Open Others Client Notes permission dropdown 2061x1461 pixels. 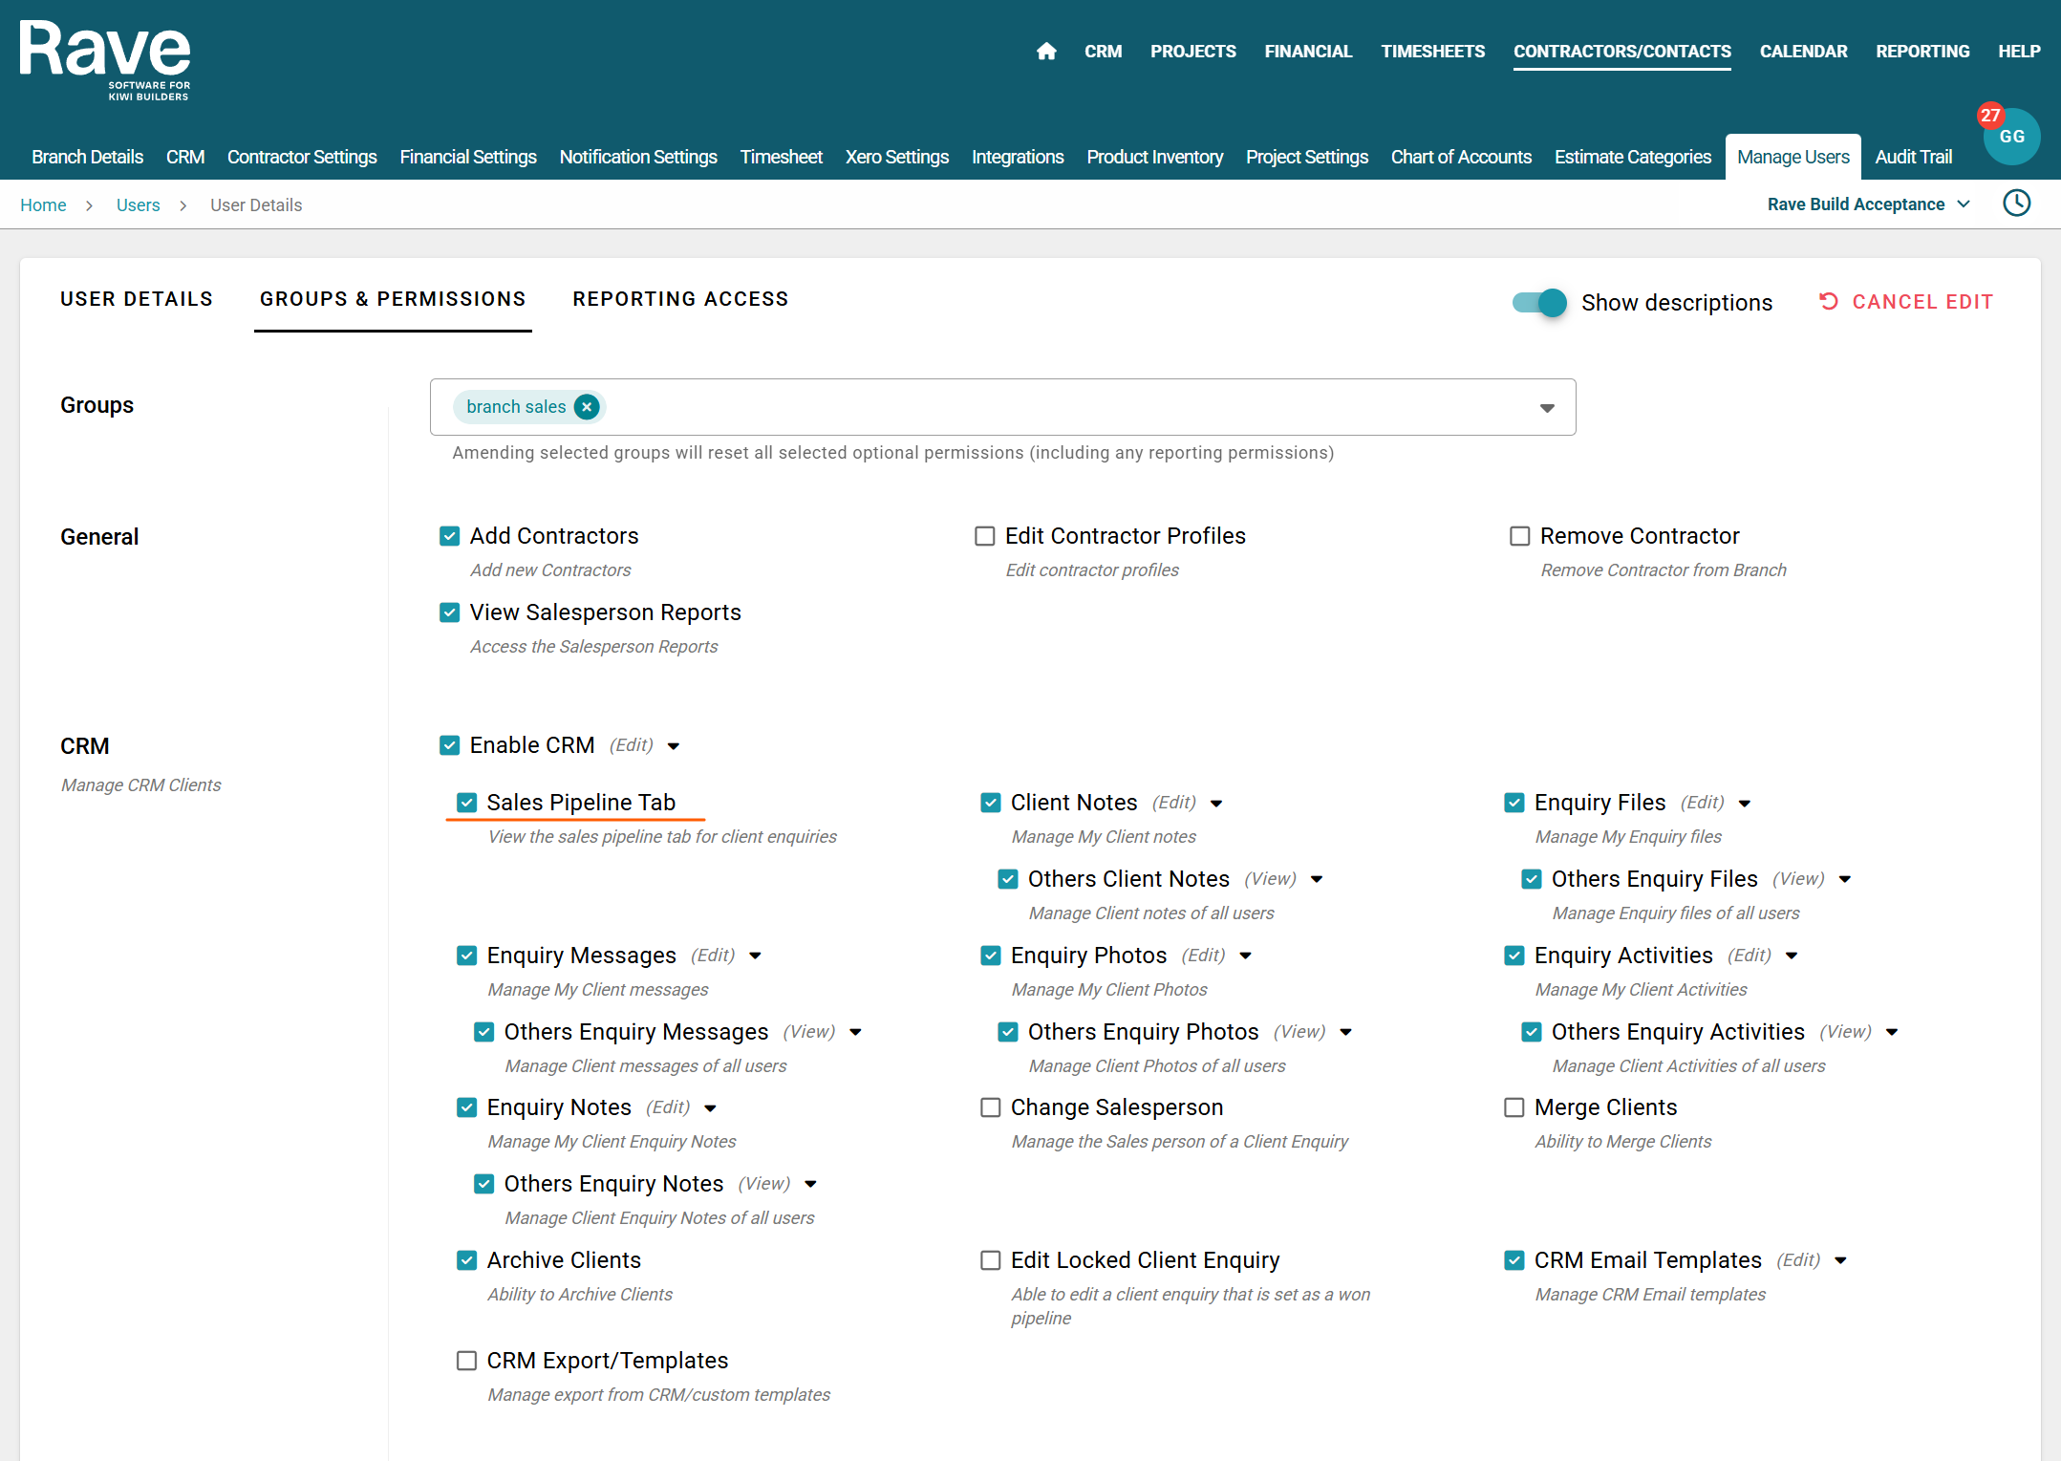click(1317, 879)
